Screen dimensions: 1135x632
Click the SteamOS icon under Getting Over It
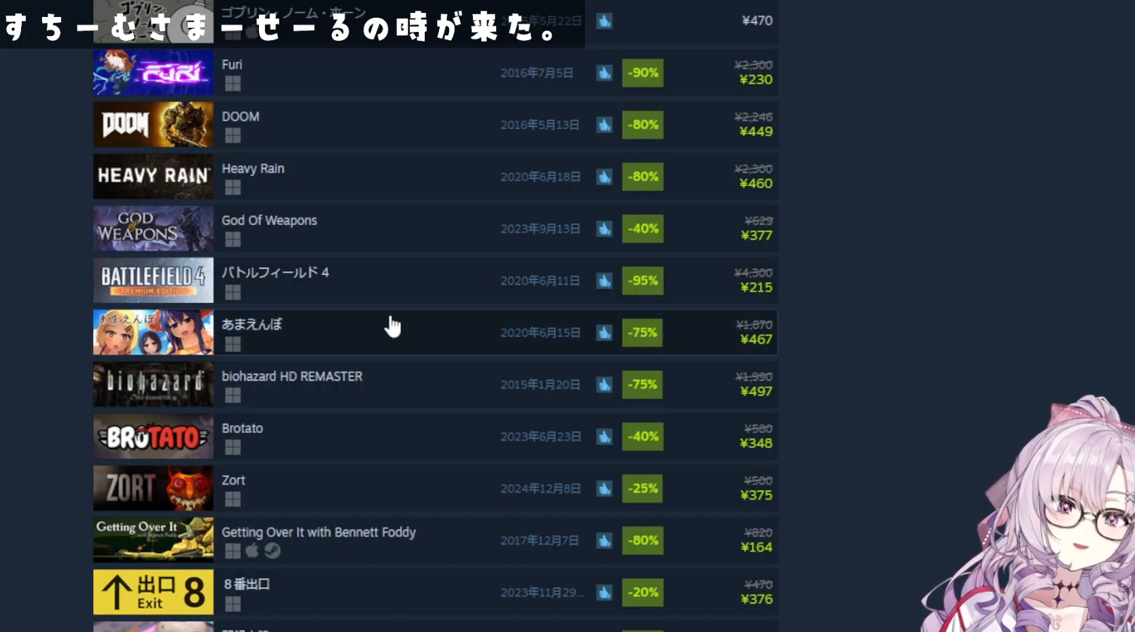pyautogui.click(x=273, y=550)
